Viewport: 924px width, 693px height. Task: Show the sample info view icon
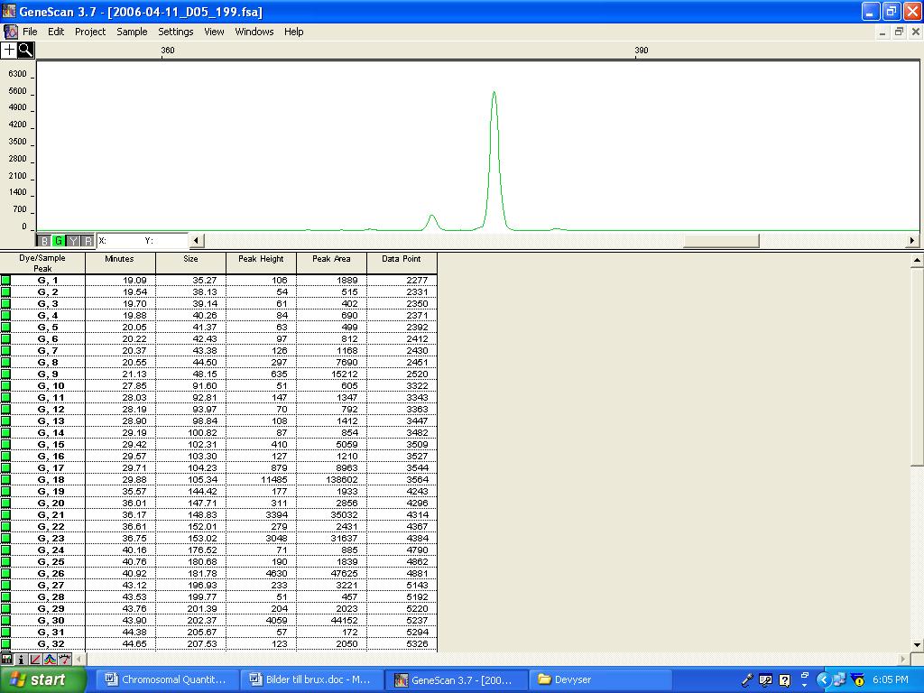coord(21,660)
